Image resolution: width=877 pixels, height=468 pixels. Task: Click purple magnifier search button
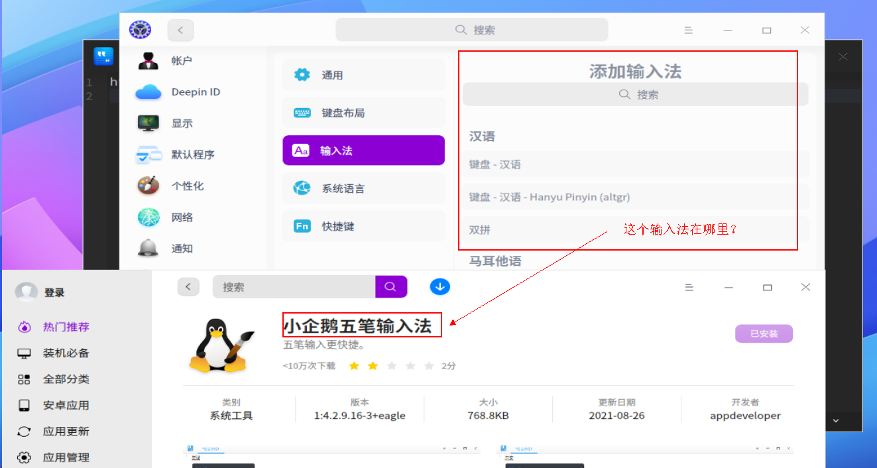pyautogui.click(x=391, y=287)
